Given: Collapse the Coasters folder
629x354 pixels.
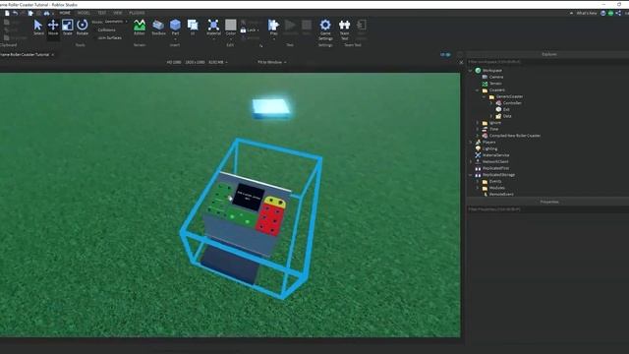Looking at the screenshot, I should click(478, 89).
